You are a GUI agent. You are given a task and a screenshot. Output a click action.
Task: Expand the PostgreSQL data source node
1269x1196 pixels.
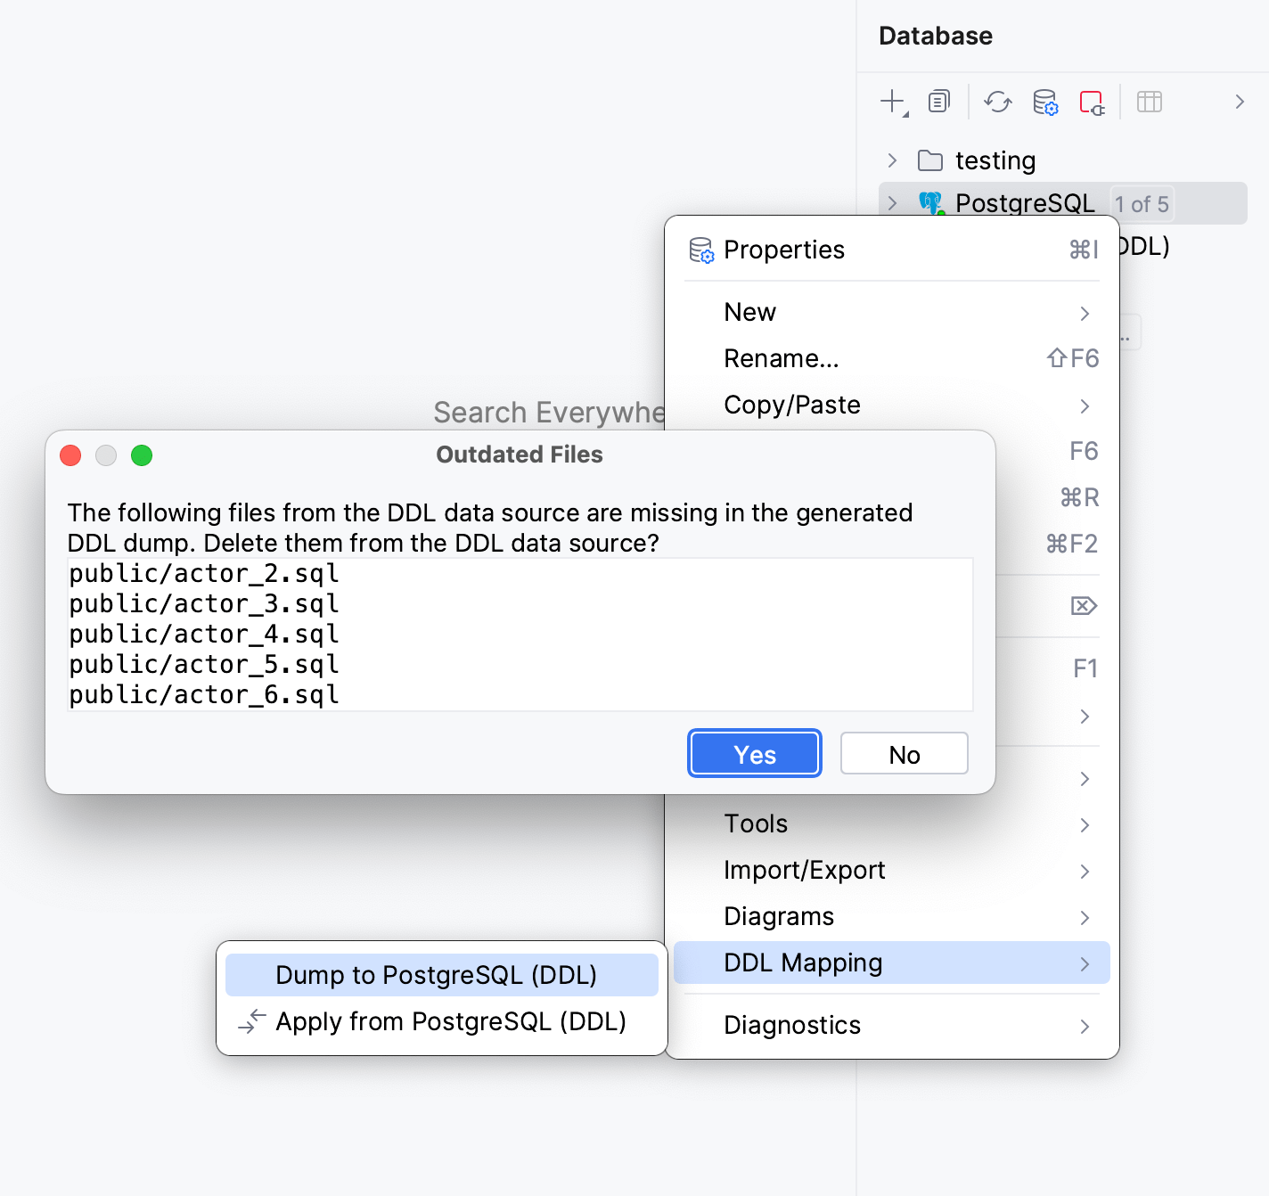pyautogui.click(x=892, y=202)
